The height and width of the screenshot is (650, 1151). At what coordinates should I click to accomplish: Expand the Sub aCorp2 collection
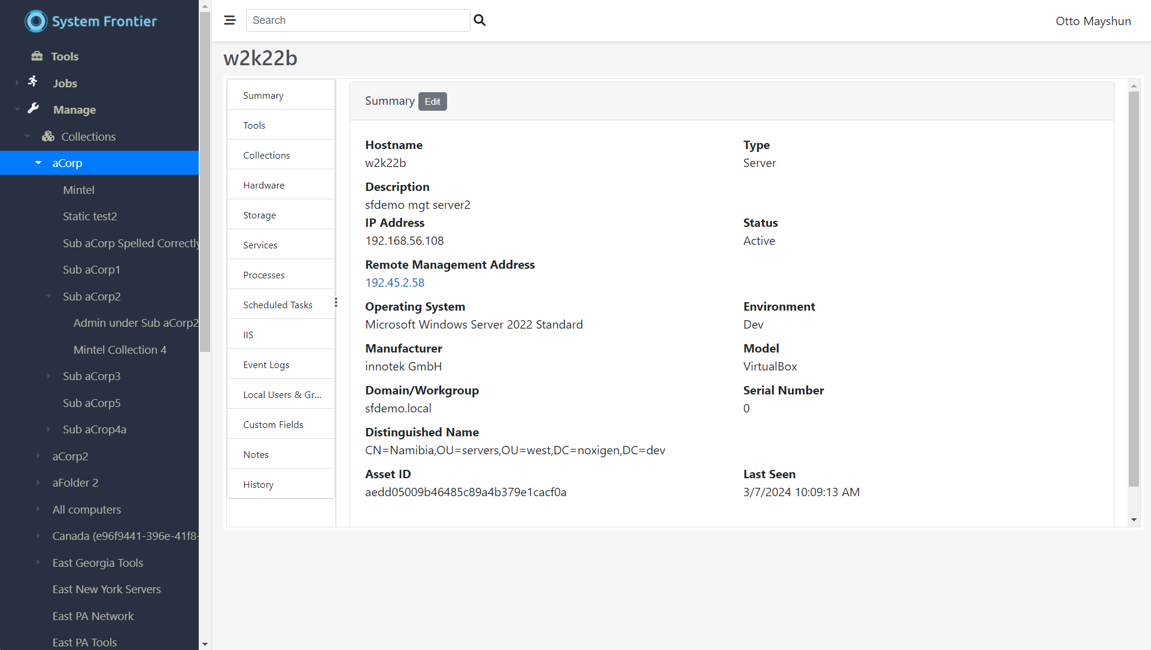pos(49,296)
